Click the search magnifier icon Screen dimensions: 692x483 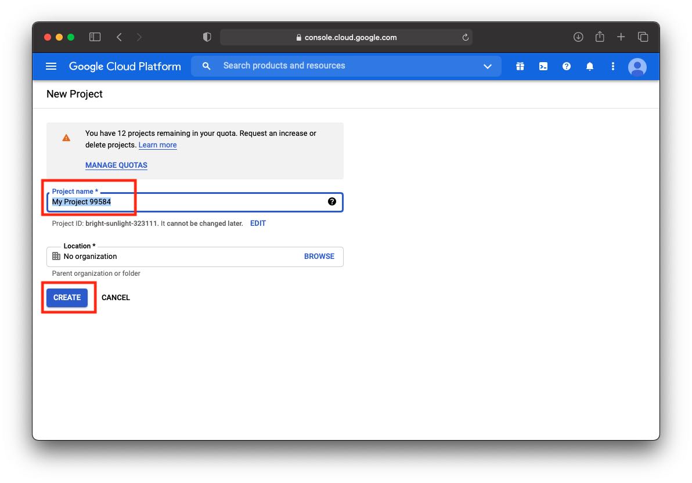pyautogui.click(x=206, y=66)
